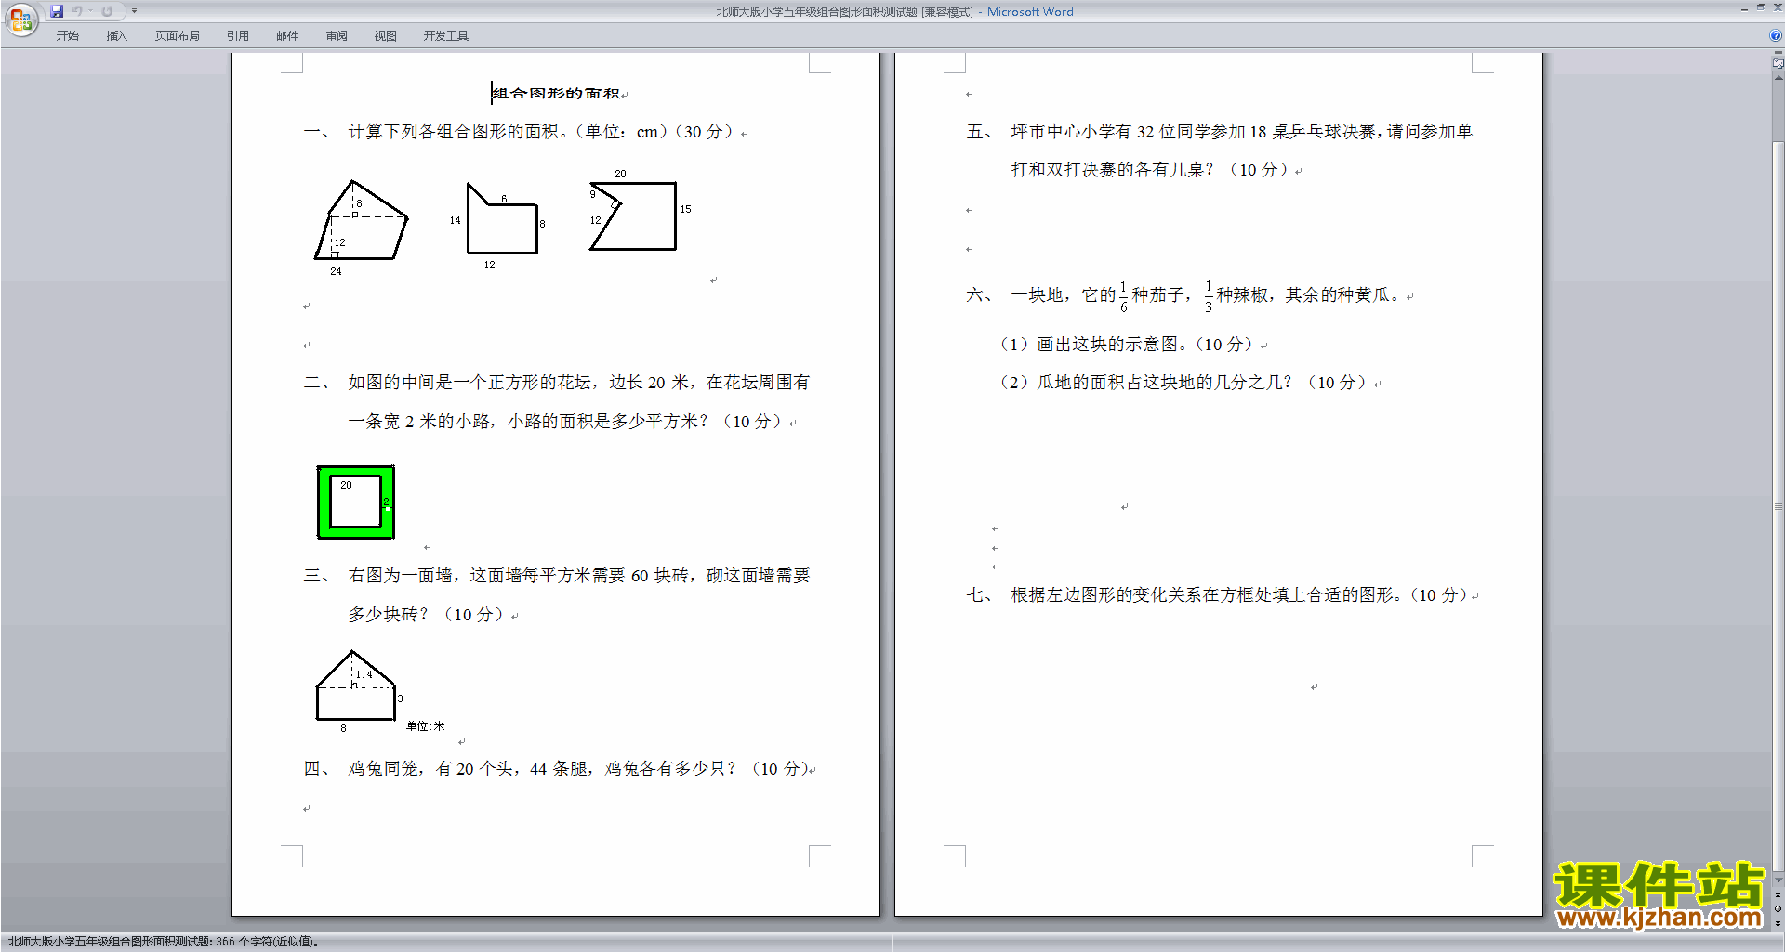Open the Office Button menu

[x=20, y=19]
